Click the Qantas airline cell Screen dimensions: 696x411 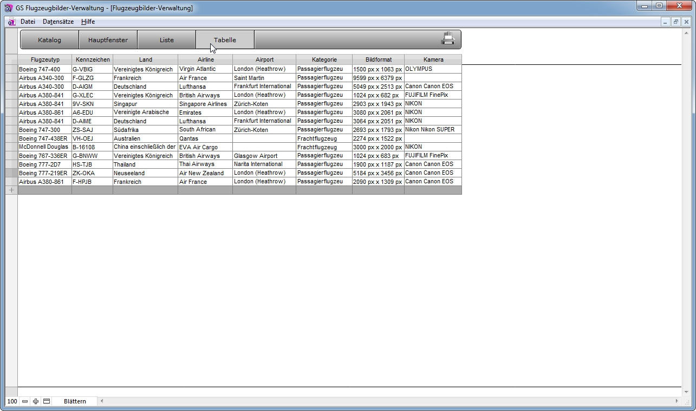(x=205, y=138)
